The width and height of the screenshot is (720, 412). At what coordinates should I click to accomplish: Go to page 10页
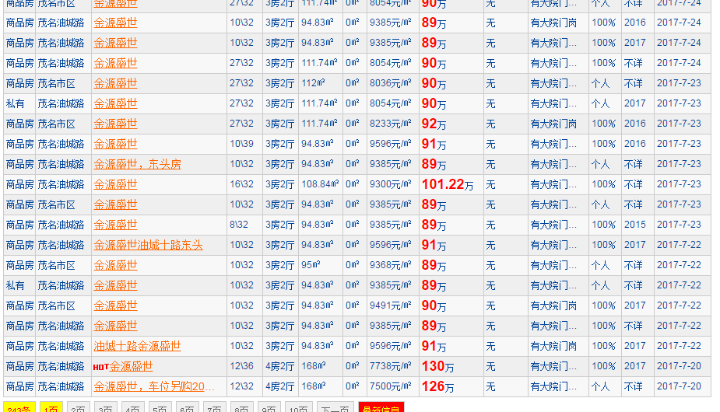pos(298,407)
